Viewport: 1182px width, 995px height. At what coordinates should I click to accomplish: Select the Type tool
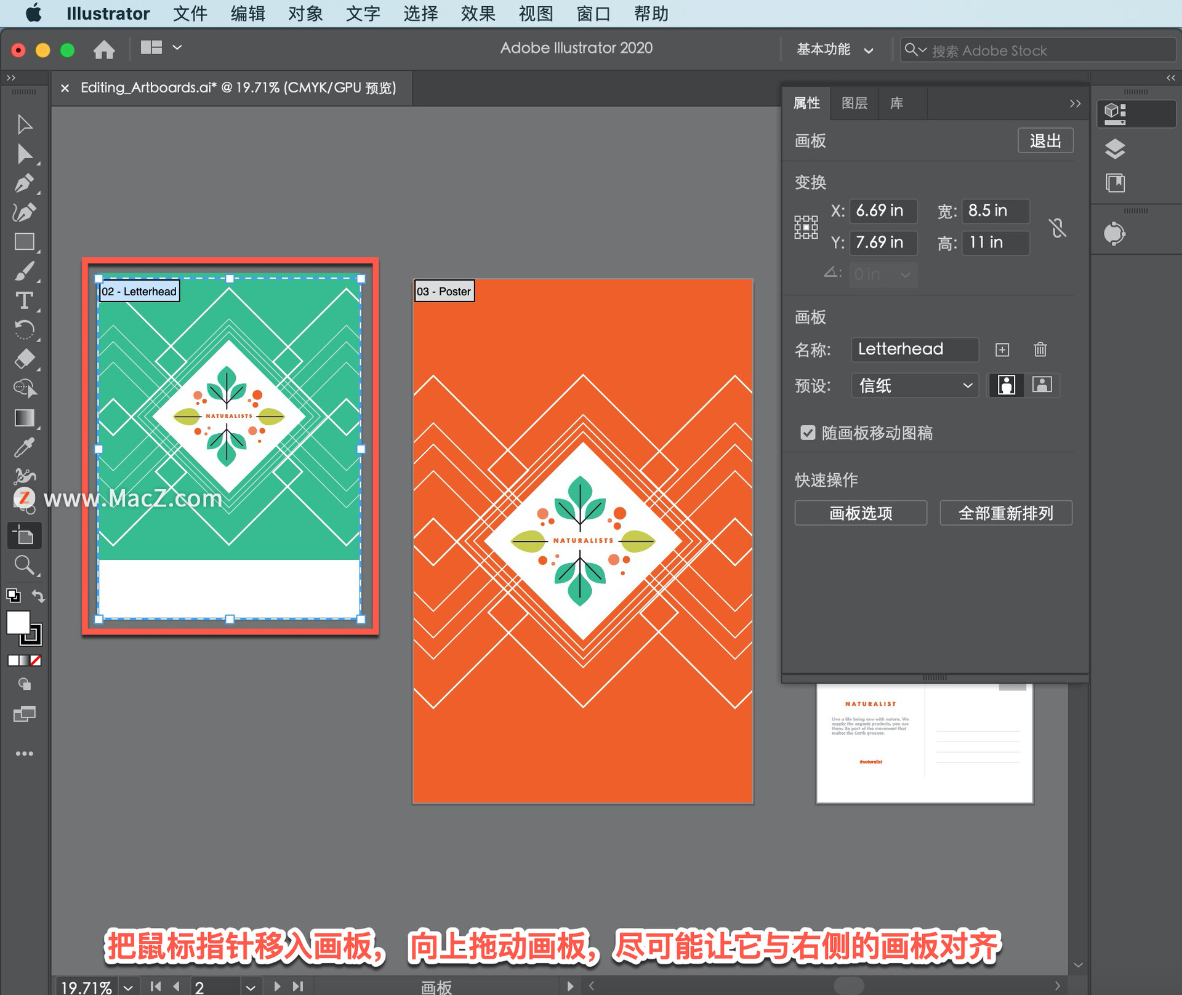24,301
